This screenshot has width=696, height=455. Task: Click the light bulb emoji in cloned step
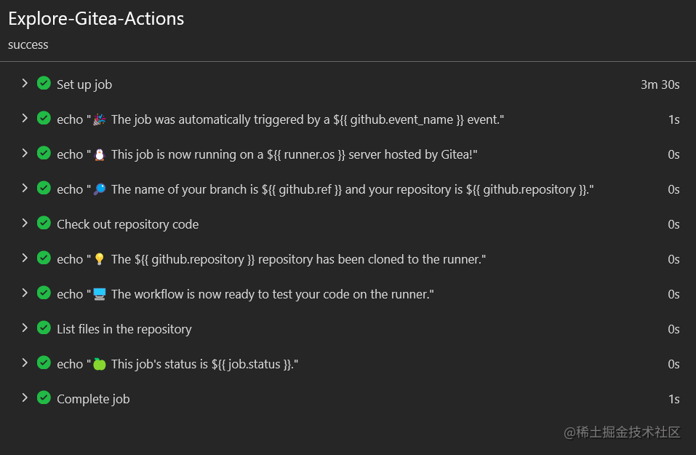click(100, 258)
